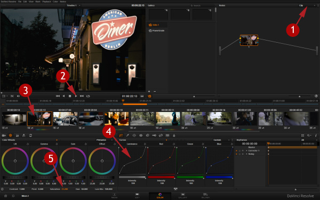Open the Power Window palette icon
320x200 pixels.
[134, 135]
